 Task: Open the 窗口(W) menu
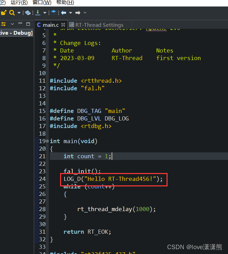point(42,3)
